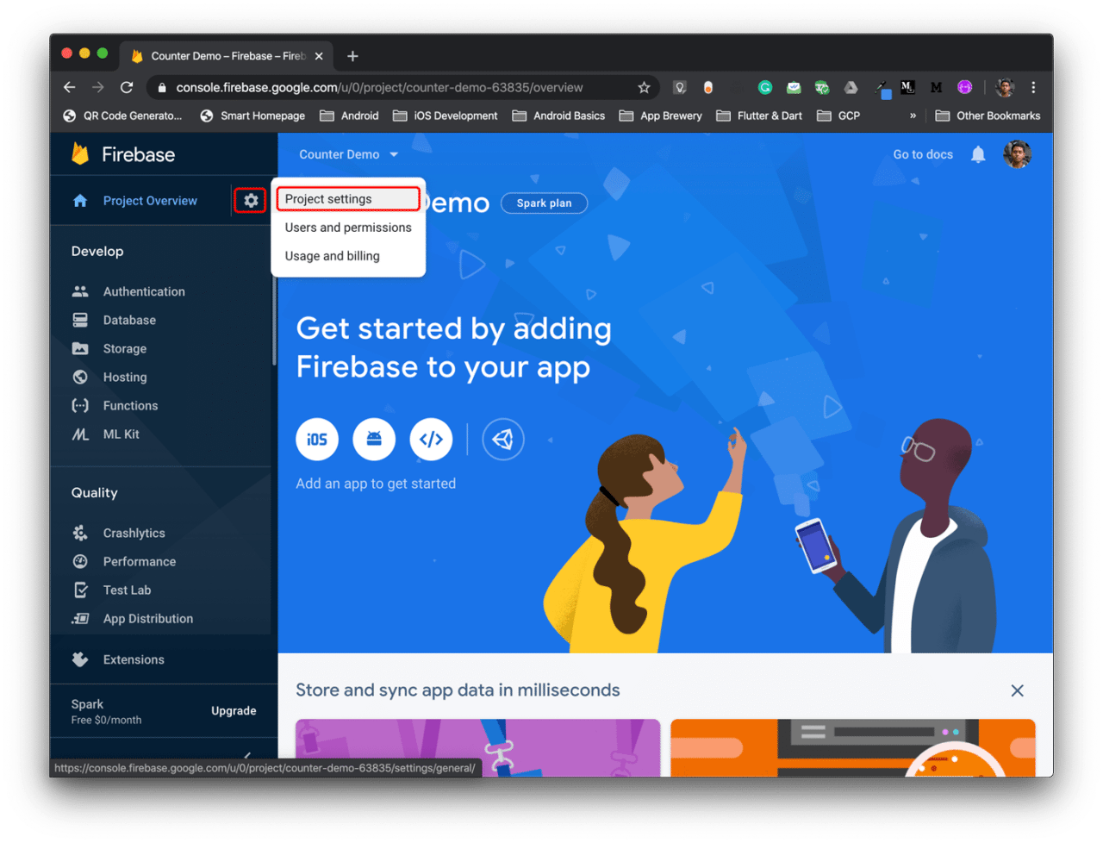1103x843 pixels.
Task: Open the Medium M extension icon
Action: 936,87
